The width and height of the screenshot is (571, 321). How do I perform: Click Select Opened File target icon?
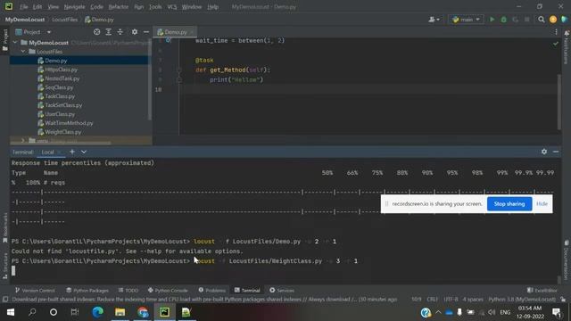coord(96,32)
